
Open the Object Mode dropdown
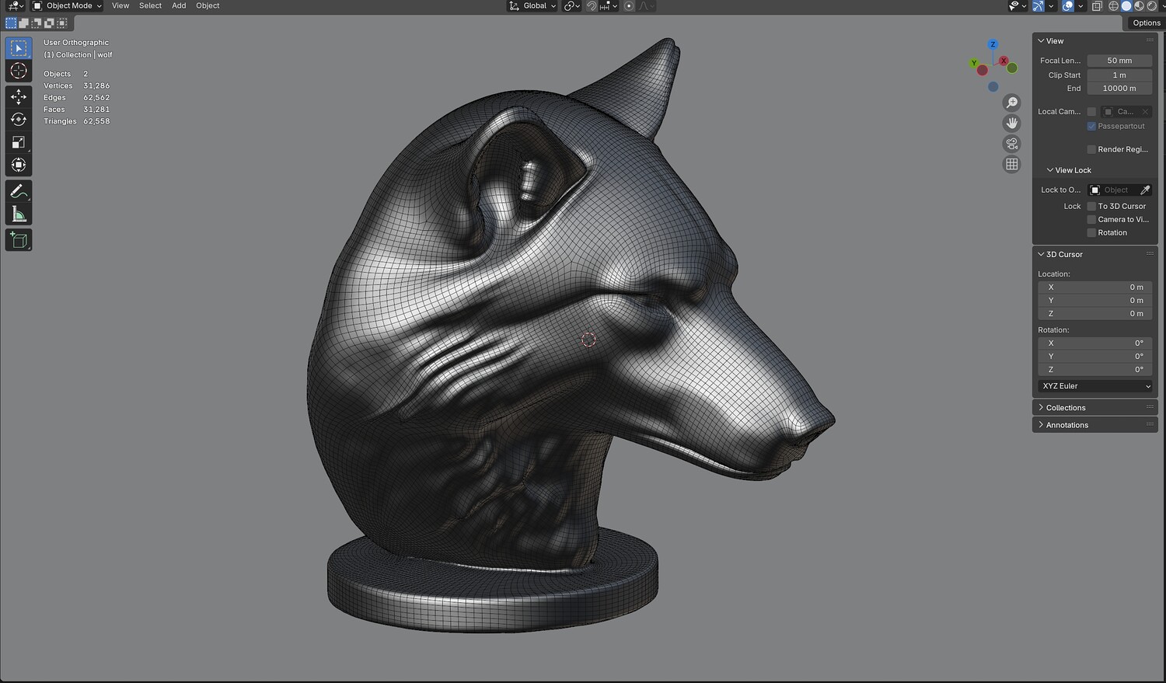[x=68, y=5]
